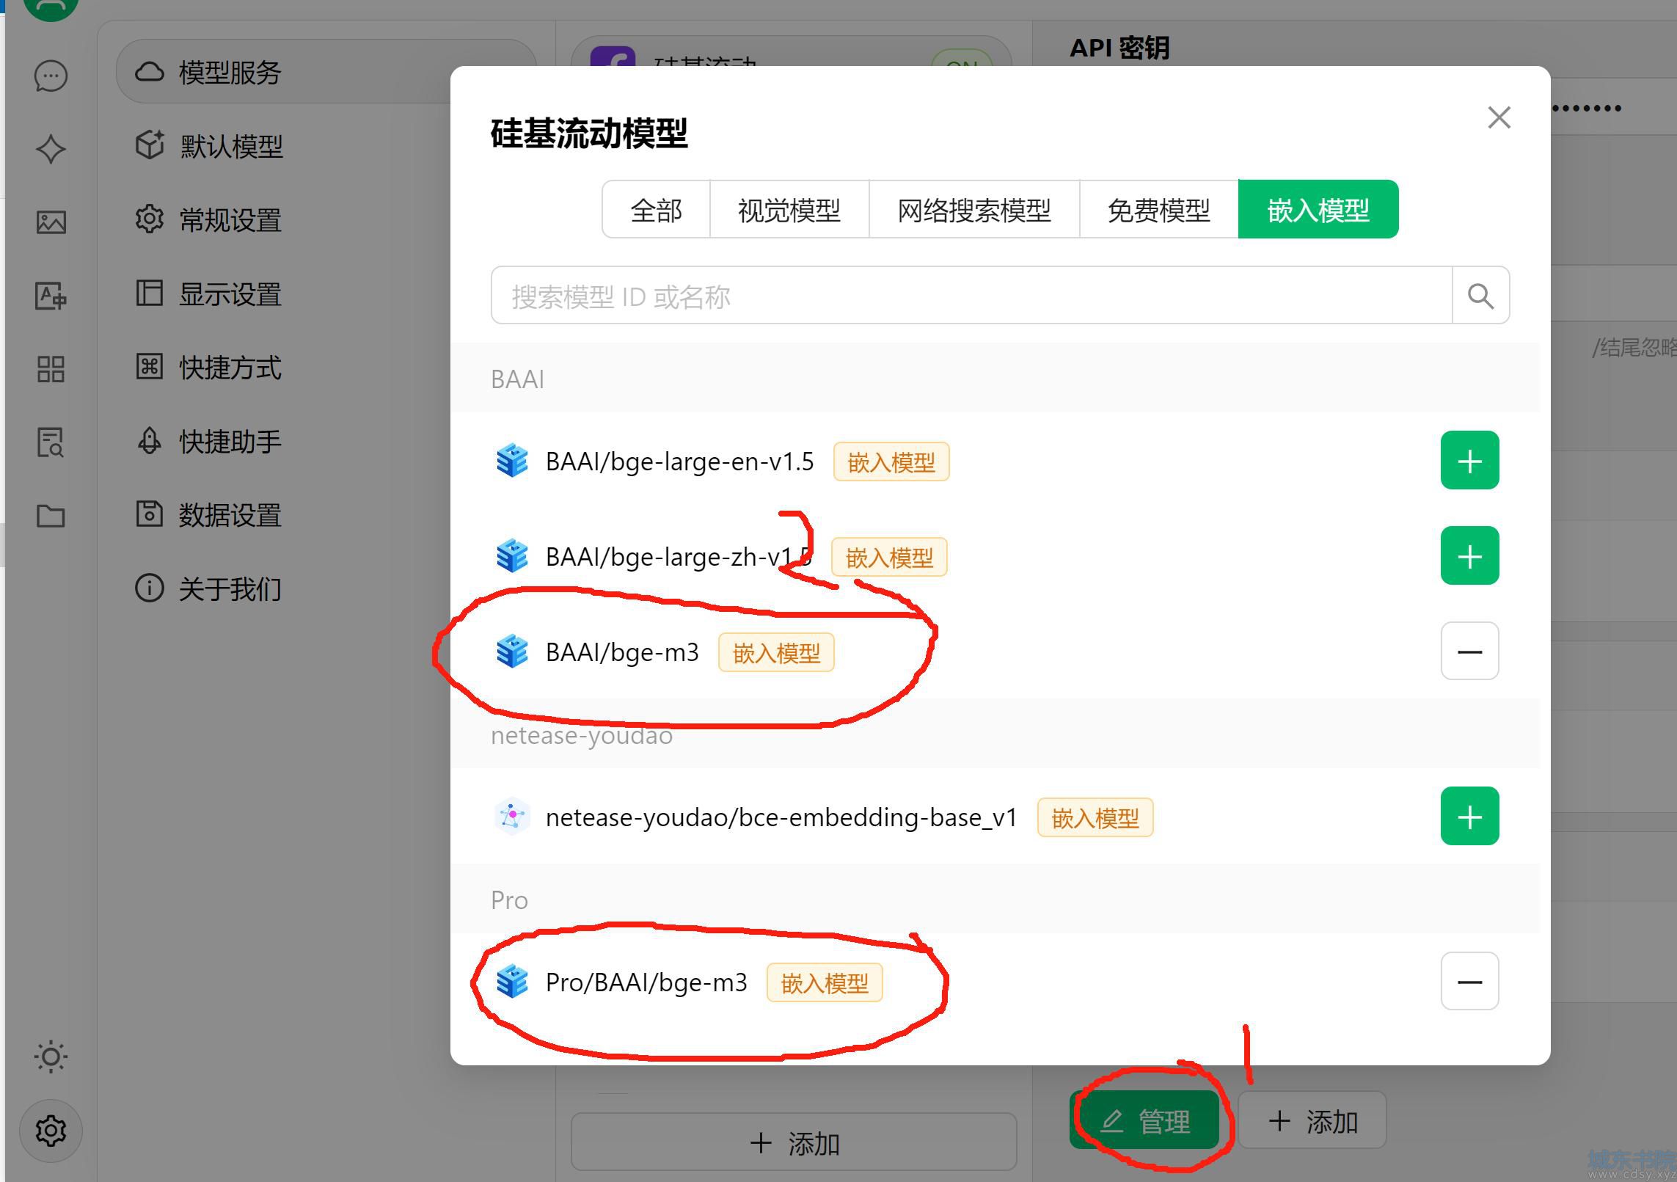1677x1182 pixels.
Task: Remove the Pro/BAAI/bge-m3 model
Action: (x=1469, y=981)
